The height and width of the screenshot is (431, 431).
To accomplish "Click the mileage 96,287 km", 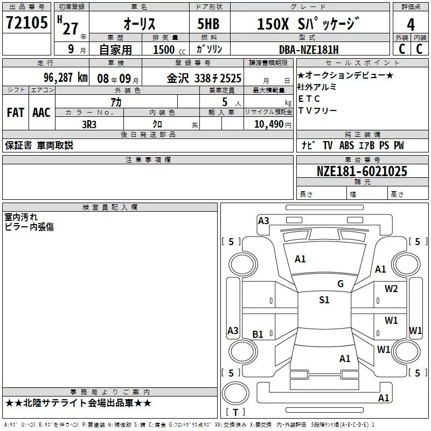I will [x=66, y=78].
